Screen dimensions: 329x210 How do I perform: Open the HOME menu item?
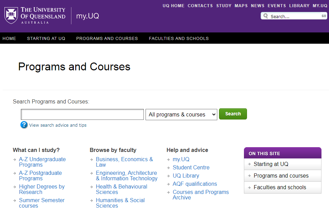click(x=9, y=38)
